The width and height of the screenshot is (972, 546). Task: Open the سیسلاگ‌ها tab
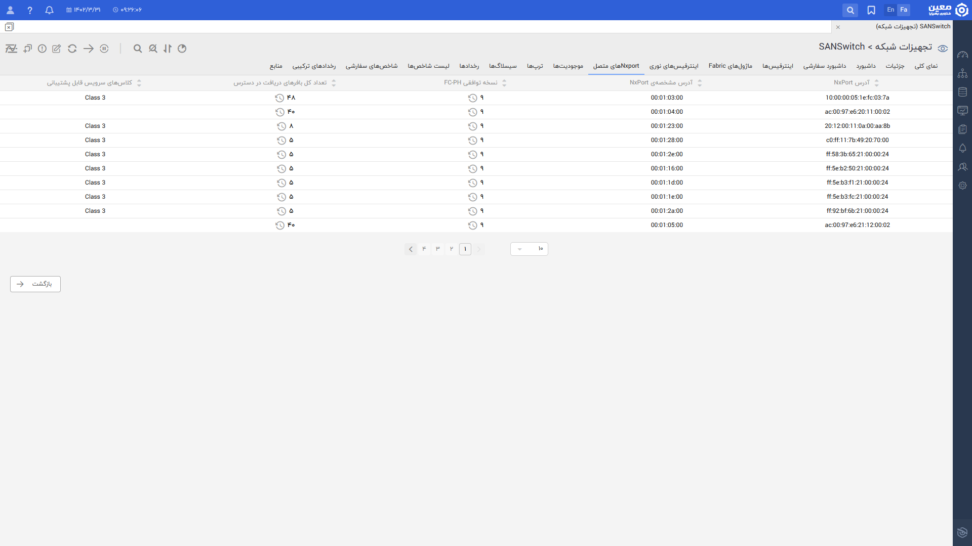(x=503, y=66)
